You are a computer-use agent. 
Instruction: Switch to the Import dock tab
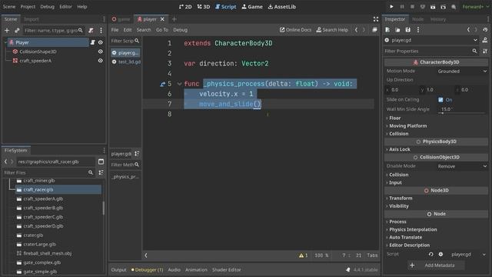(32, 19)
